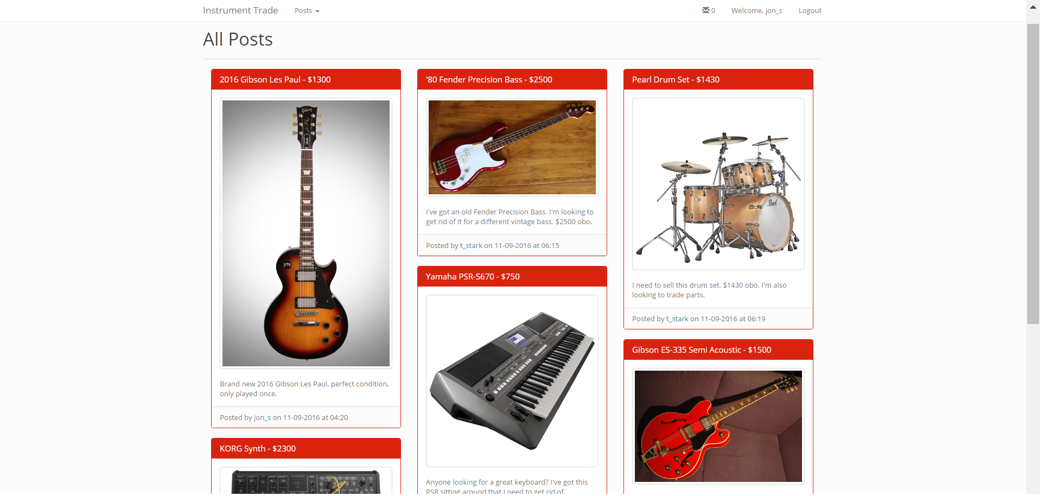This screenshot has width=1044, height=496.
Task: Select the 2016 Gibson Les Paul post header
Action: point(306,80)
